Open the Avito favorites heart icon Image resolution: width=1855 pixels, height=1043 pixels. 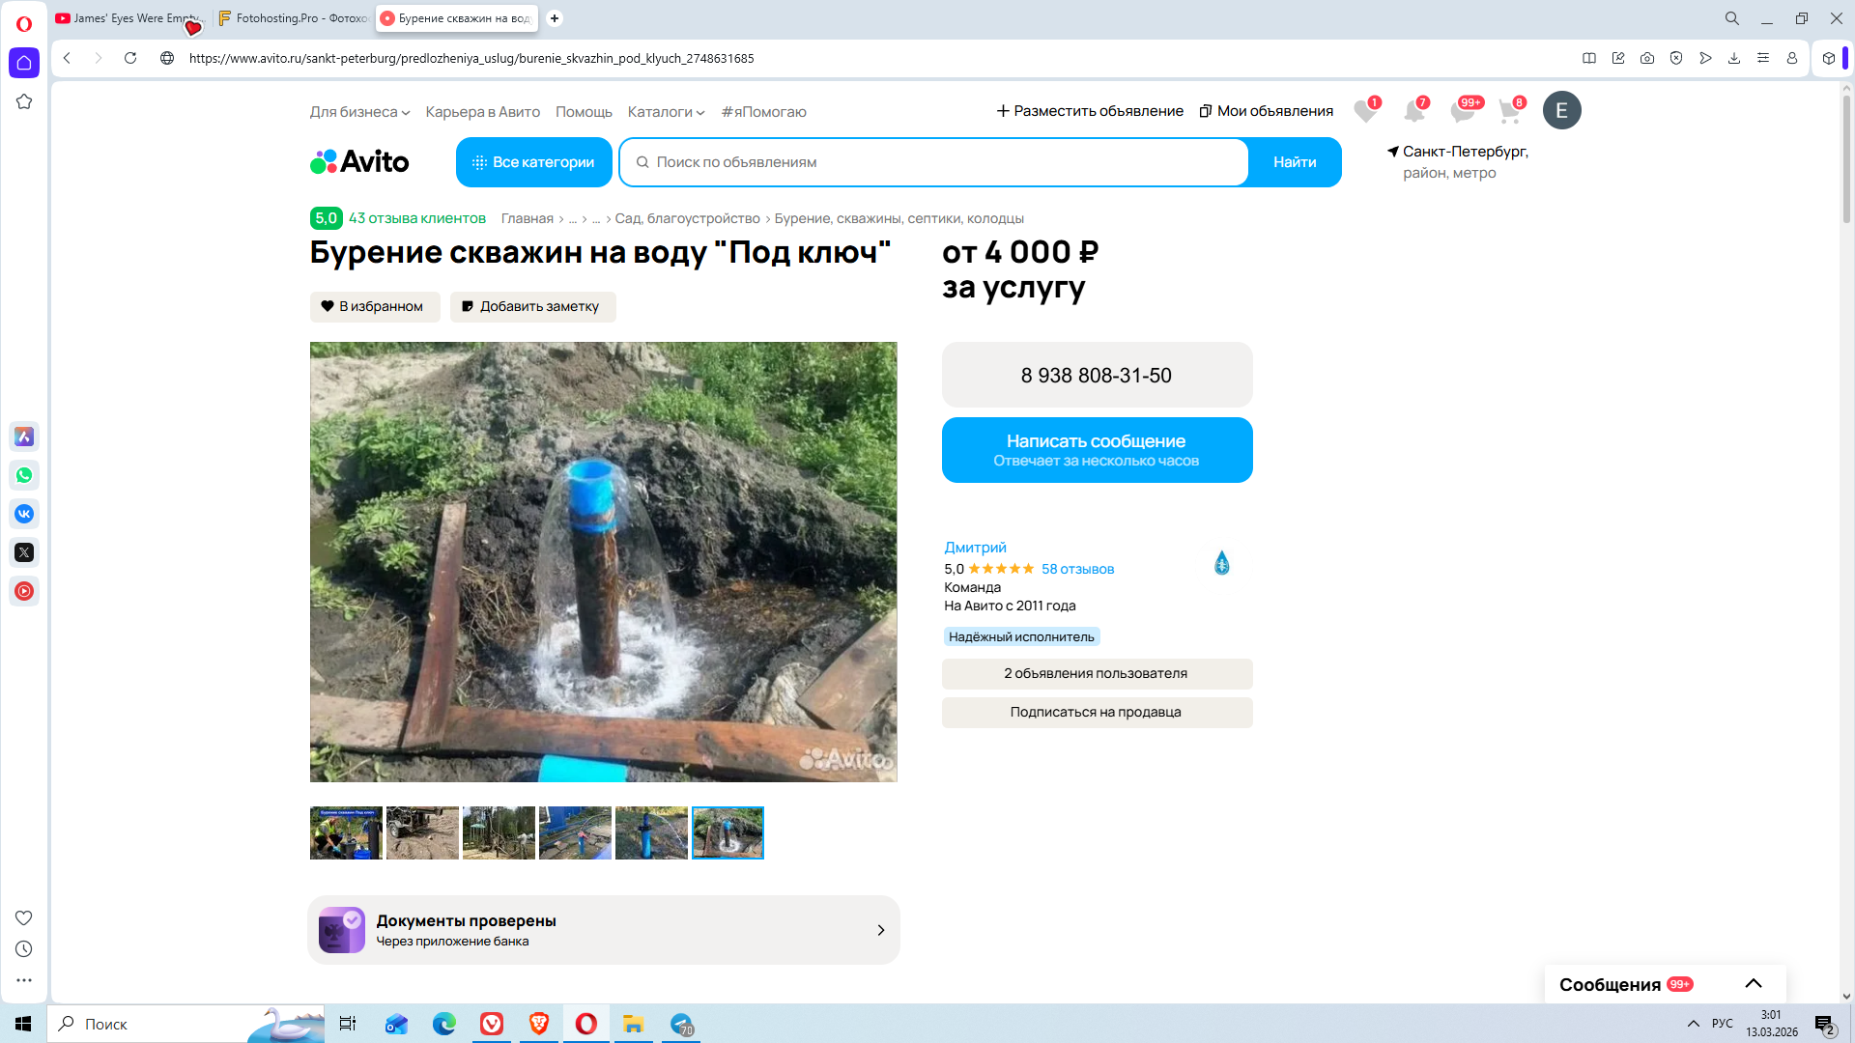point(1365,111)
